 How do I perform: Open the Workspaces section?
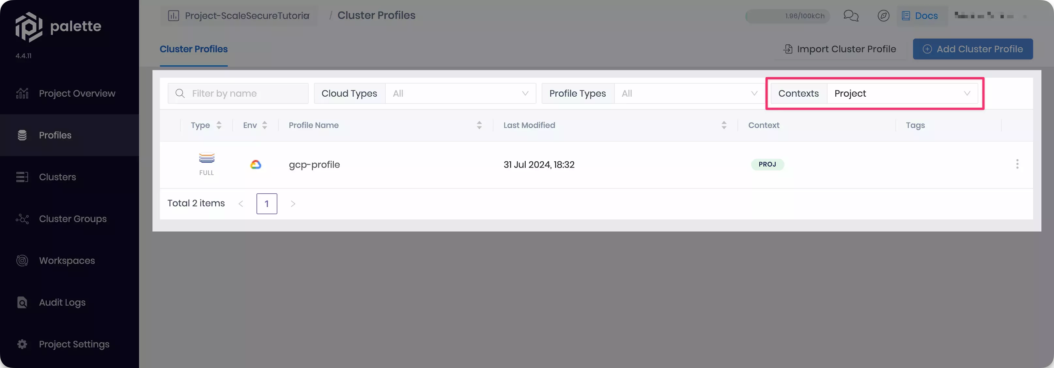click(x=67, y=261)
